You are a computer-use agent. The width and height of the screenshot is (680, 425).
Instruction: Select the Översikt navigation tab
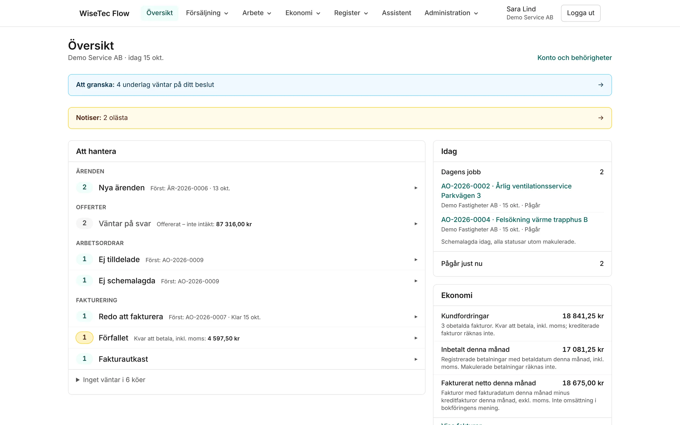pos(160,13)
